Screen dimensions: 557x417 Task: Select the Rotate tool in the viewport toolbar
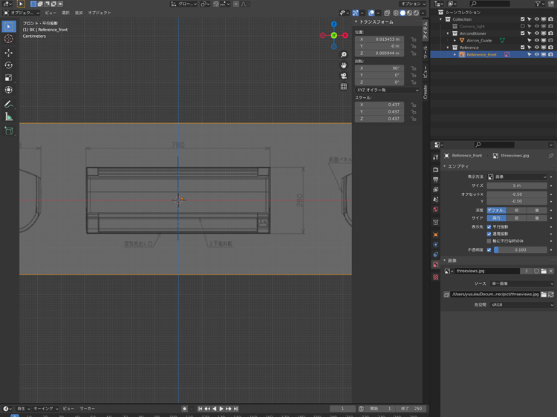coord(9,65)
